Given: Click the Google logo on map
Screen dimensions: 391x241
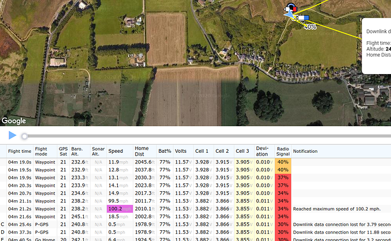Looking at the screenshot, I should pyautogui.click(x=14, y=121).
